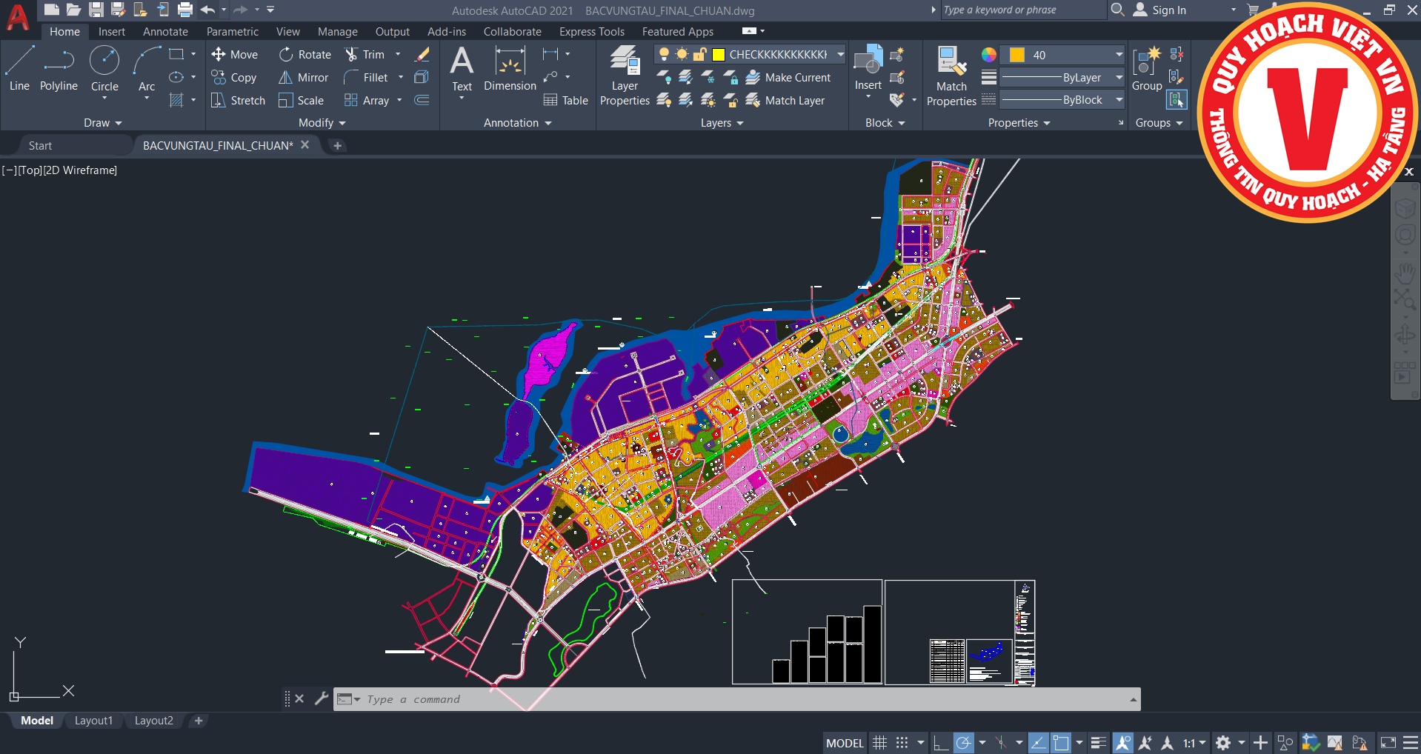The image size is (1421, 754).
Task: Open the CHECKKKK layer dropdown
Action: (840, 54)
